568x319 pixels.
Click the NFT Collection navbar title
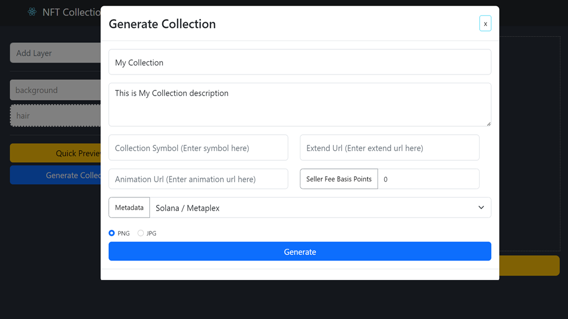pyautogui.click(x=71, y=12)
